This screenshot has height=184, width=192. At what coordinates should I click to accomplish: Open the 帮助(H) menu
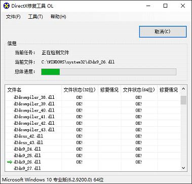[58, 17]
